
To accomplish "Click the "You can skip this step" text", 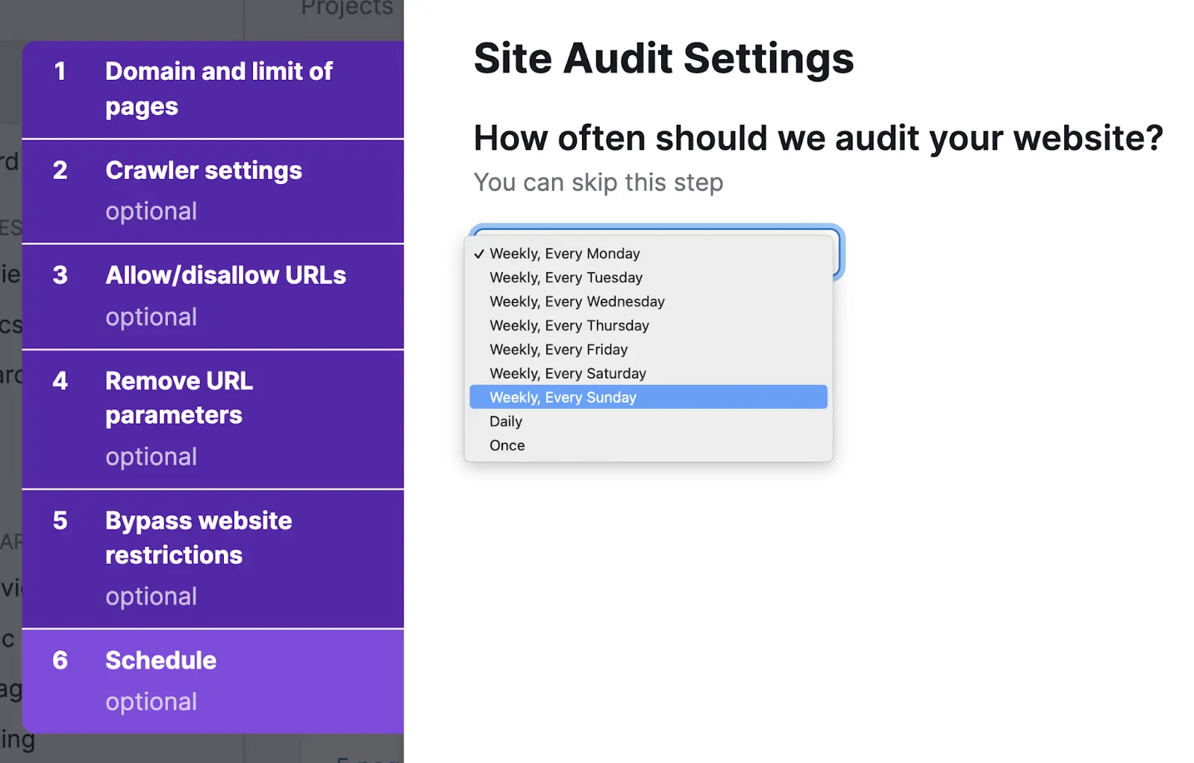I will click(598, 182).
